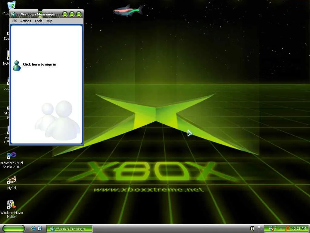Click the Messenger icon in the title bar
The image size is (310, 233).
click(x=13, y=14)
